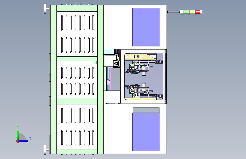Select the upper blue panel on the cabinet
Image resolution: width=246 pixels, height=159 pixels.
tap(146, 27)
